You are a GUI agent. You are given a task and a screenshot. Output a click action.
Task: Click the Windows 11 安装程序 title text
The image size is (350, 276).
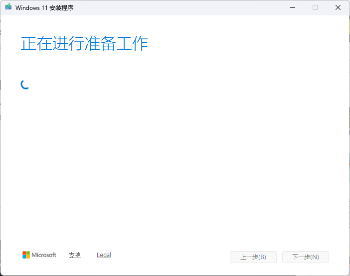click(44, 8)
